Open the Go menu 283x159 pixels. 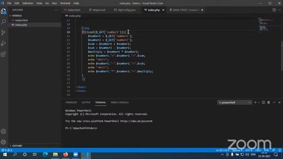tap(47, 3)
